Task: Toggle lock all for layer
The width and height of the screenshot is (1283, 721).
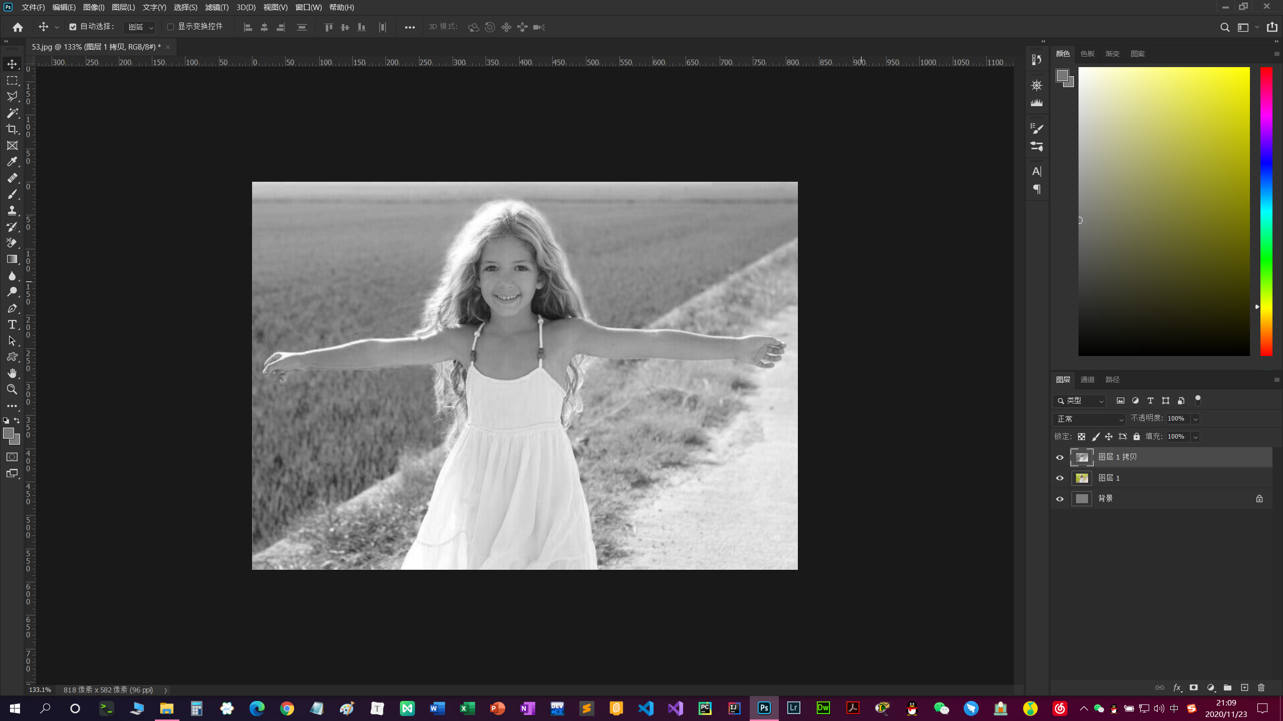Action: coord(1137,437)
